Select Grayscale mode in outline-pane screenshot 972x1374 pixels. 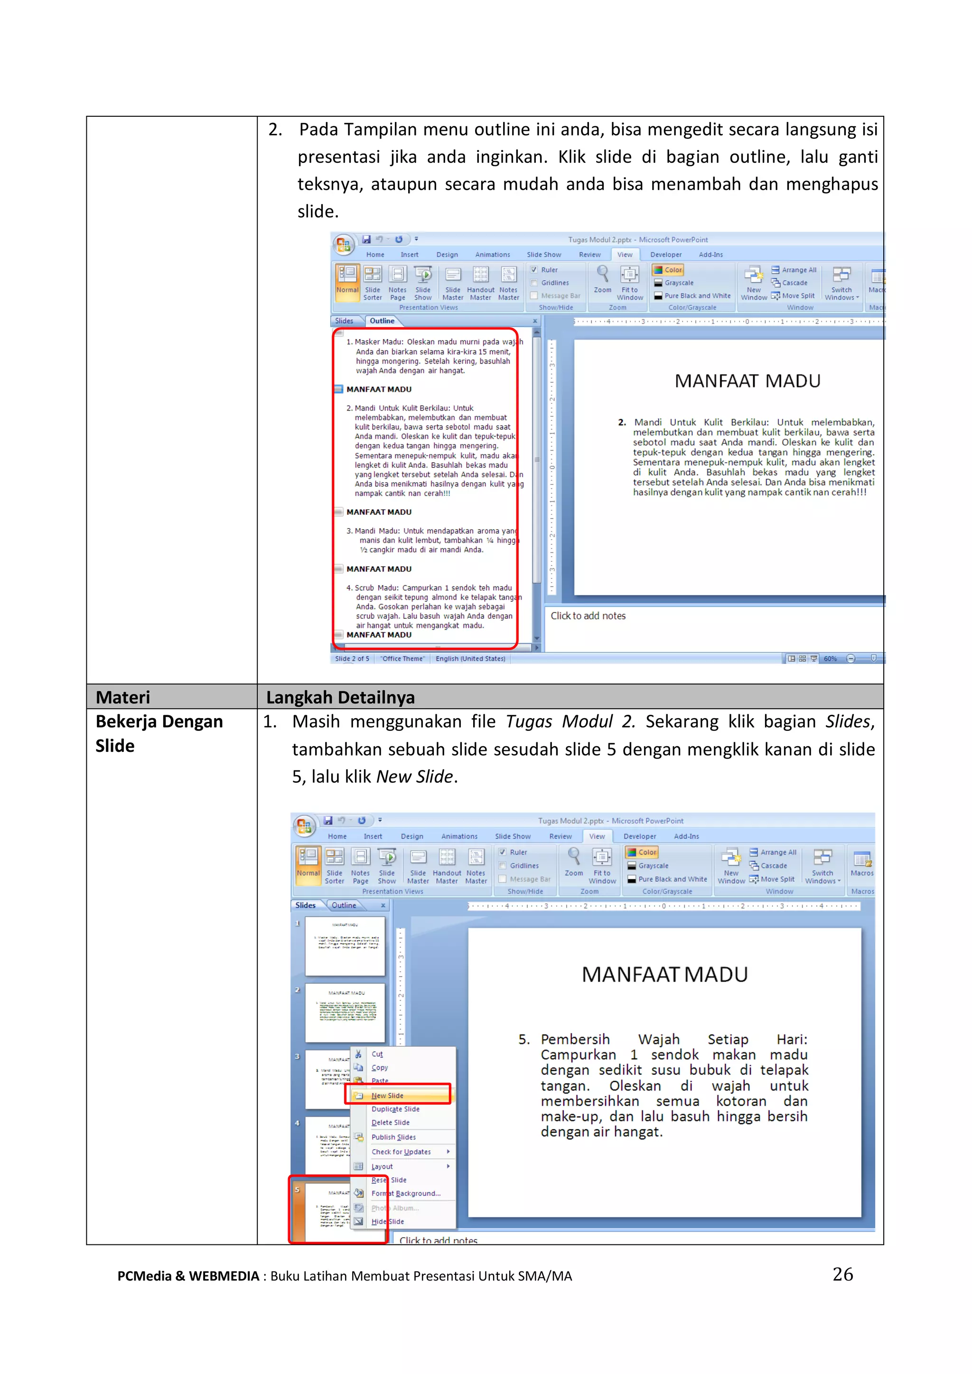click(x=674, y=283)
